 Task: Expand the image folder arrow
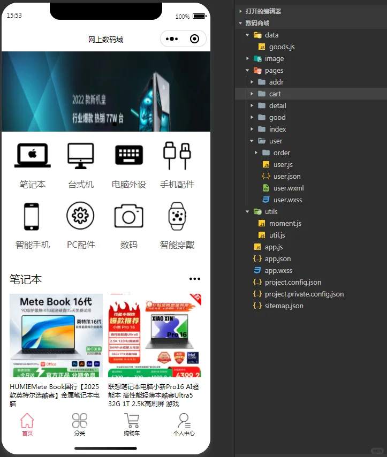coord(247,58)
